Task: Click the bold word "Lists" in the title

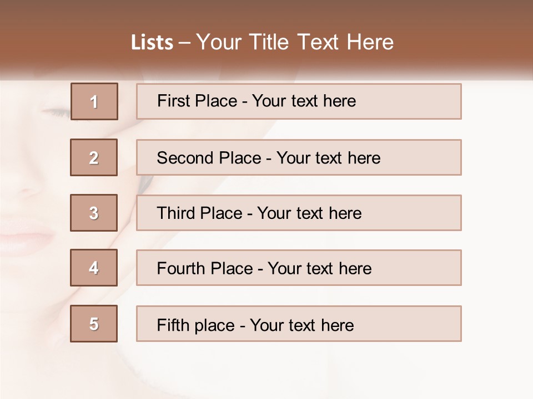Action: [x=152, y=43]
